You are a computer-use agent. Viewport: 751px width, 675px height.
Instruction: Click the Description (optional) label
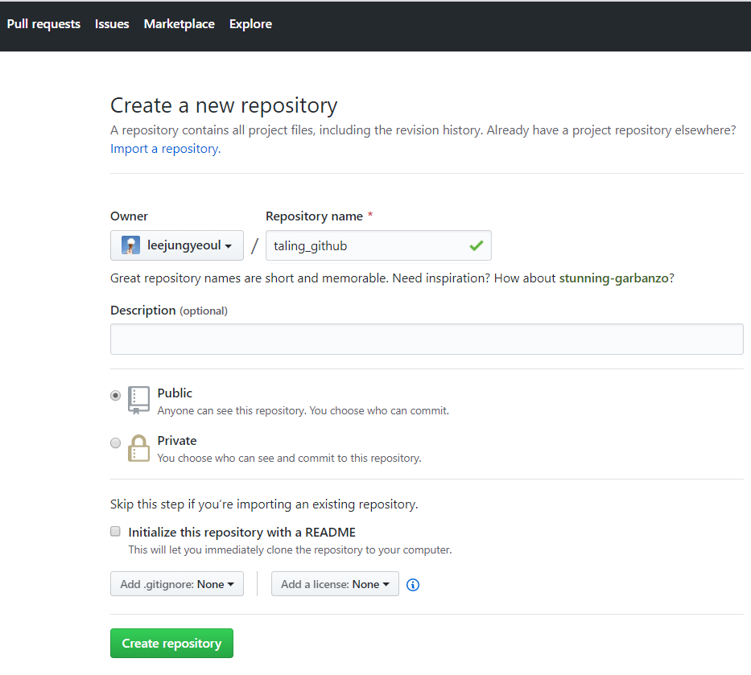169,311
